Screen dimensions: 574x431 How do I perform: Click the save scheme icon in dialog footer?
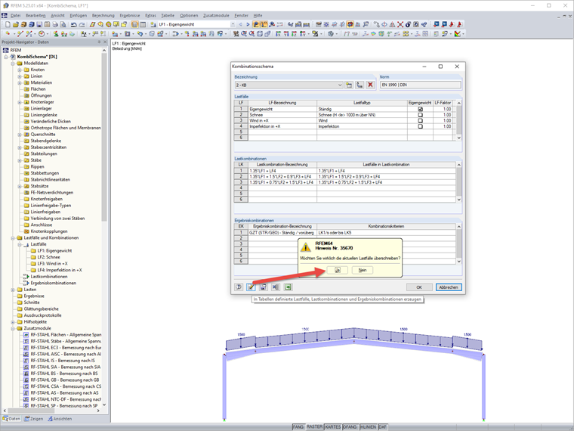coord(263,287)
